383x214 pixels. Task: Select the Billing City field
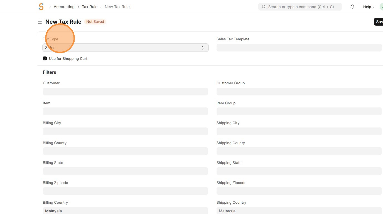coord(125,131)
